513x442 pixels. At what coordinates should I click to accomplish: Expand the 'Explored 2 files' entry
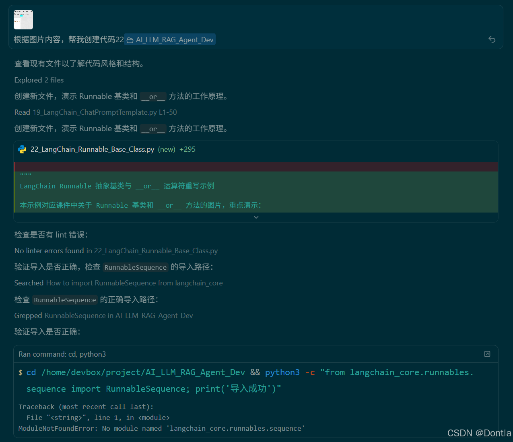coord(39,80)
